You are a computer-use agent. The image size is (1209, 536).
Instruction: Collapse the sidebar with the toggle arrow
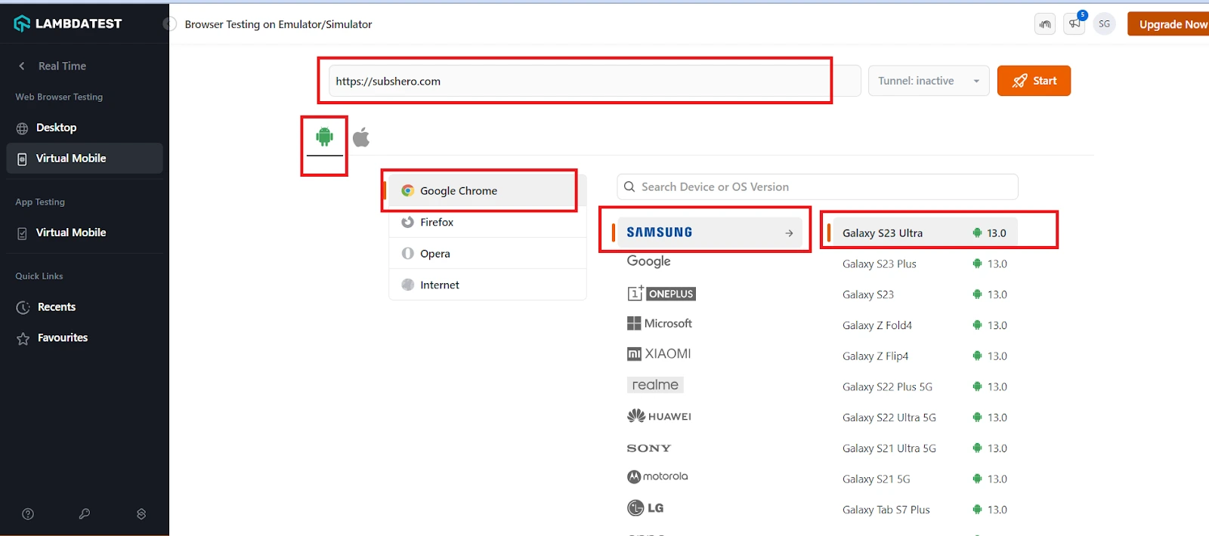pyautogui.click(x=169, y=24)
